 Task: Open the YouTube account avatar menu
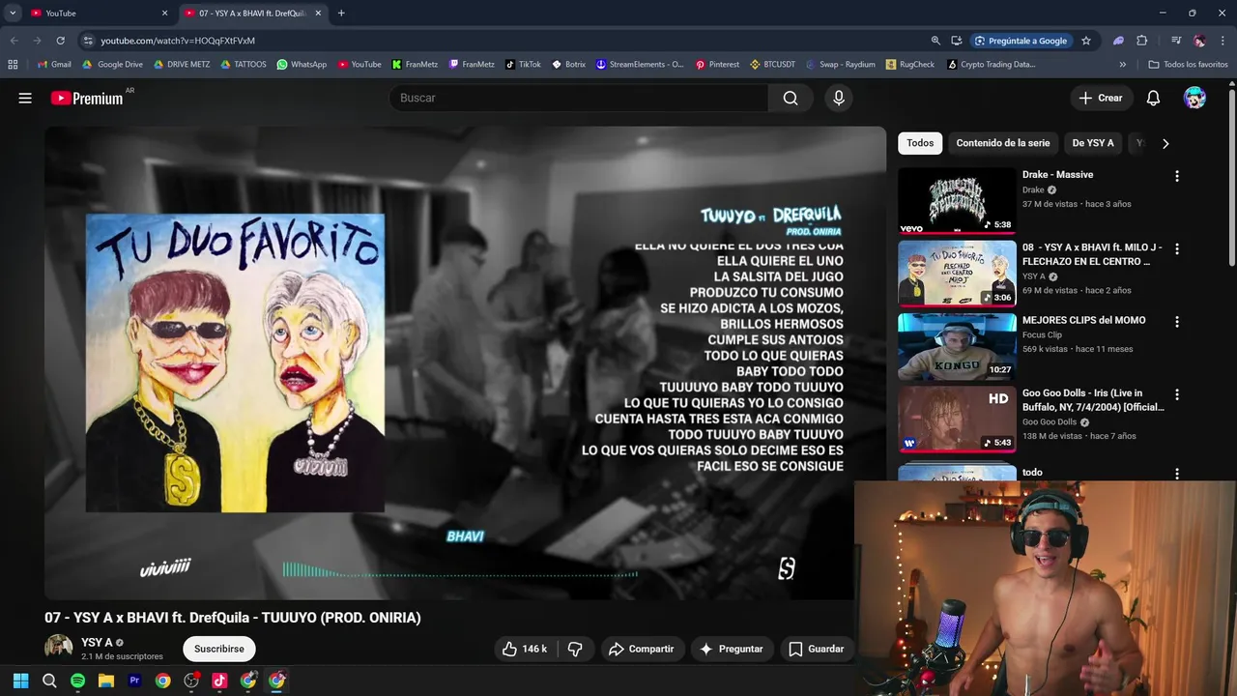click(1195, 98)
